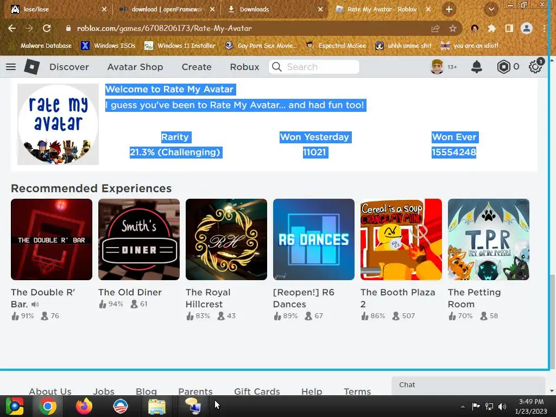This screenshot has height=417, width=556.
Task: Go back with the browser back arrow
Action: coord(12,28)
